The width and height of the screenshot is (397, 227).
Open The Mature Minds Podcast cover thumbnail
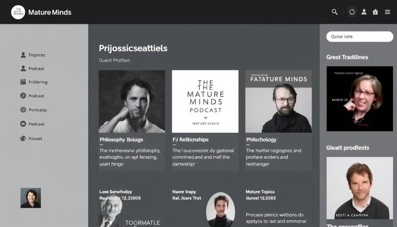coord(205,101)
